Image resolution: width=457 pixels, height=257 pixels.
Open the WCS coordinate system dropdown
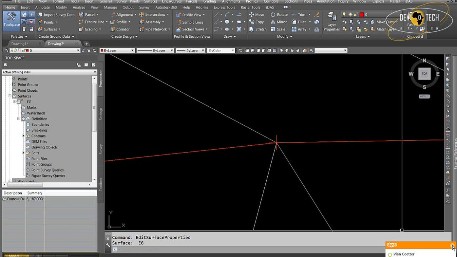tap(424, 96)
